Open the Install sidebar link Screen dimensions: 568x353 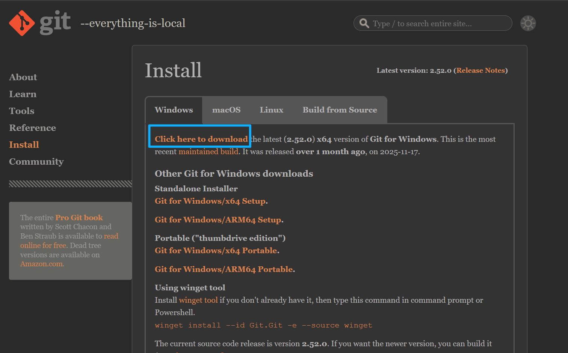pos(24,145)
